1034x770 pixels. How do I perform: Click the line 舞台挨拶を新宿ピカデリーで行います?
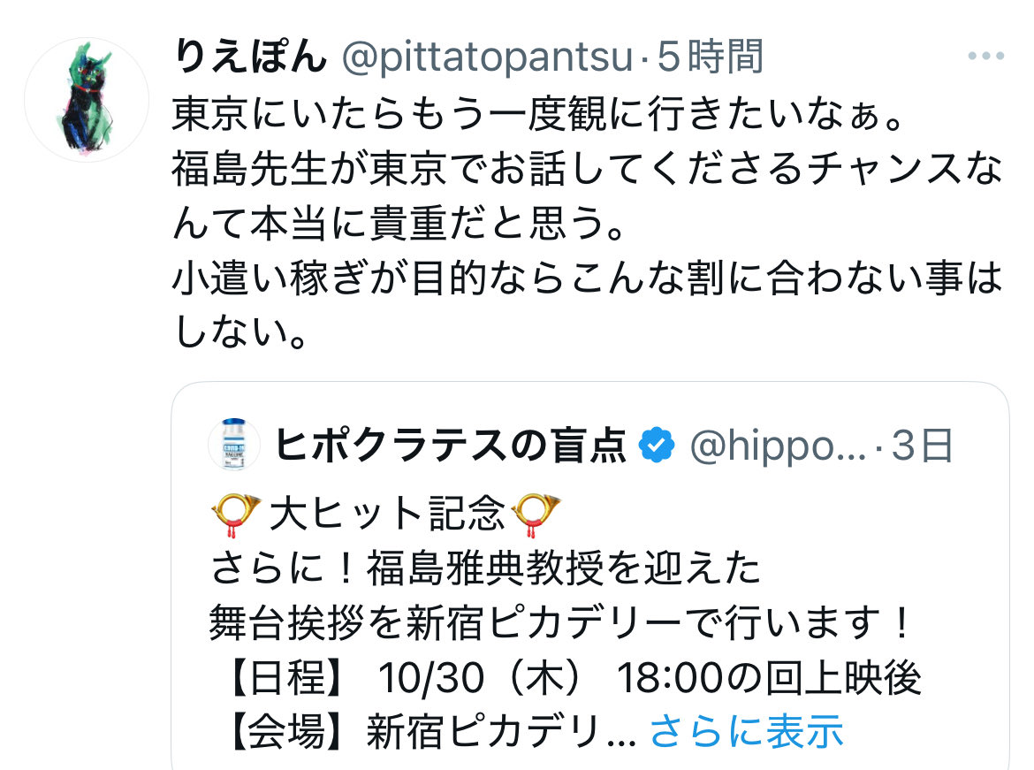click(559, 624)
